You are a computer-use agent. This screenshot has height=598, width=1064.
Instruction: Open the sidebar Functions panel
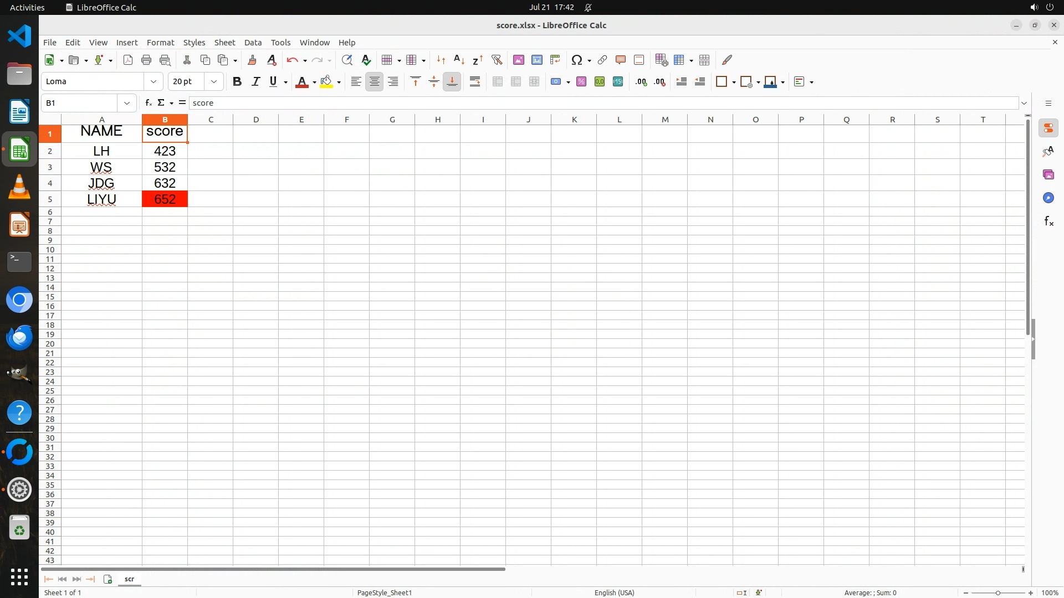[1048, 221]
